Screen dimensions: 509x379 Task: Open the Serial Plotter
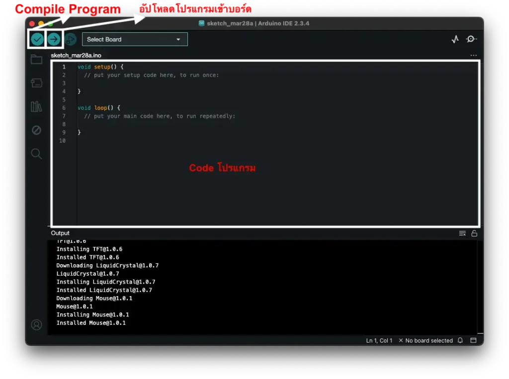pos(455,39)
